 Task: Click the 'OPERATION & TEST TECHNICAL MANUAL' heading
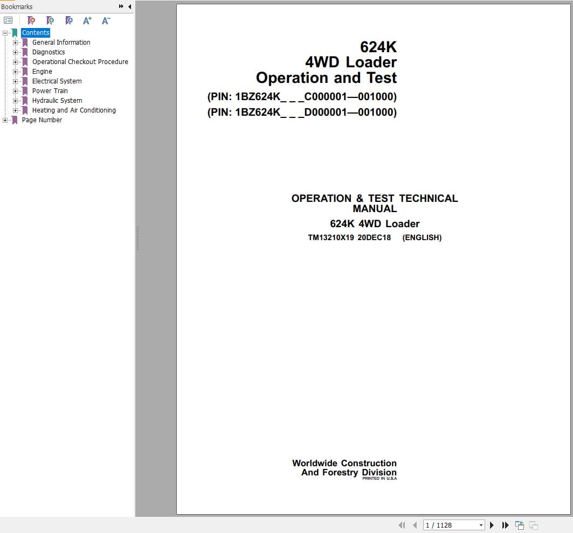(x=375, y=204)
